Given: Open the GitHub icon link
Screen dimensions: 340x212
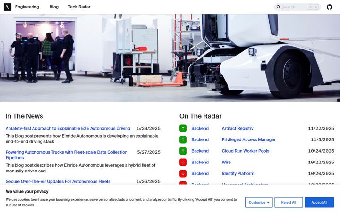Looking at the screenshot, I should (330, 7).
